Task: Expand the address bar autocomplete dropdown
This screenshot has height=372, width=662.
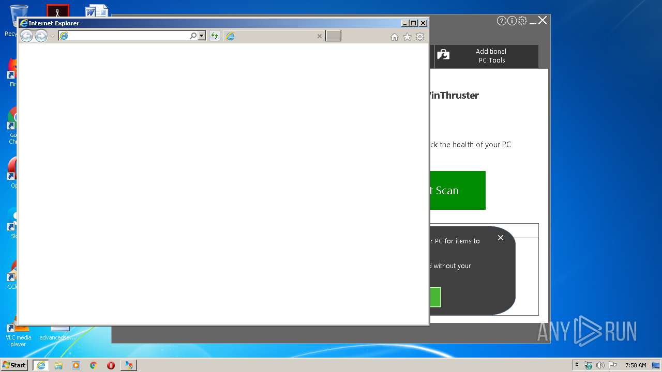Action: (202, 36)
